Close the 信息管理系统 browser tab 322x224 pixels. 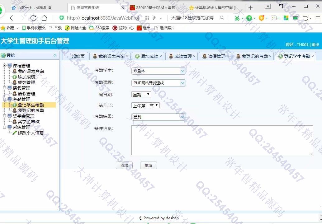coord(123,8)
